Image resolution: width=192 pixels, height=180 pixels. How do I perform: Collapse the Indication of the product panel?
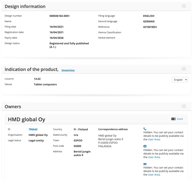[x=184, y=69]
